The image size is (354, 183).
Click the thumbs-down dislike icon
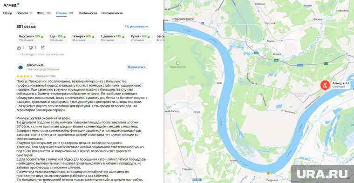[31, 48]
